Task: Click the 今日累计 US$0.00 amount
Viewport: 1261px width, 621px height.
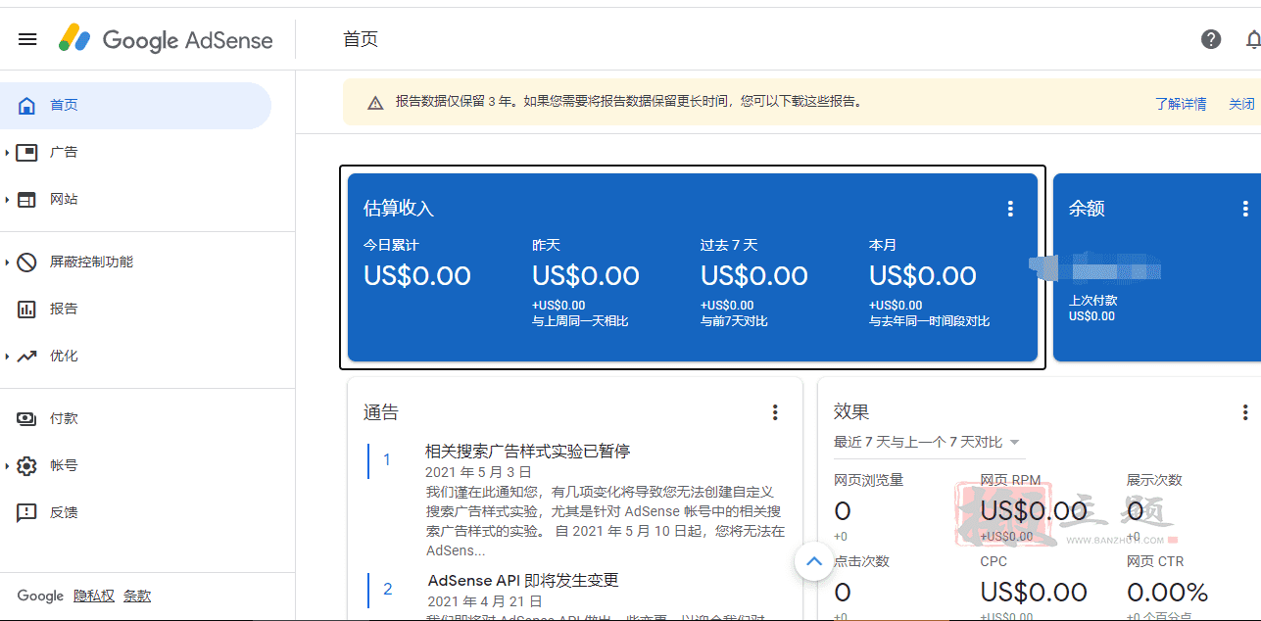Action: coord(417,276)
